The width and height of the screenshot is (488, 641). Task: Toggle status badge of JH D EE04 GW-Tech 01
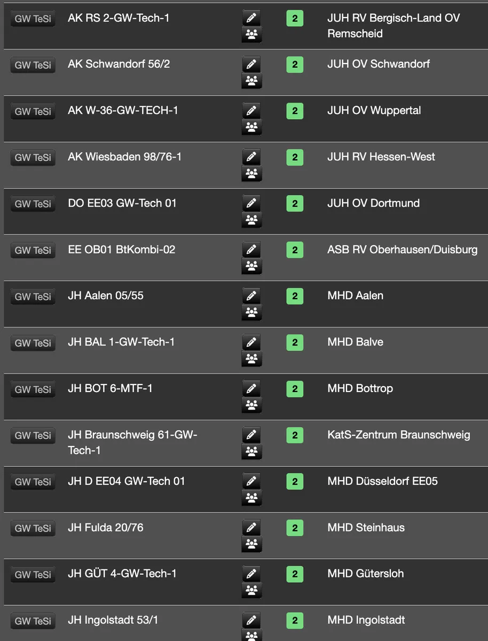pyautogui.click(x=295, y=482)
